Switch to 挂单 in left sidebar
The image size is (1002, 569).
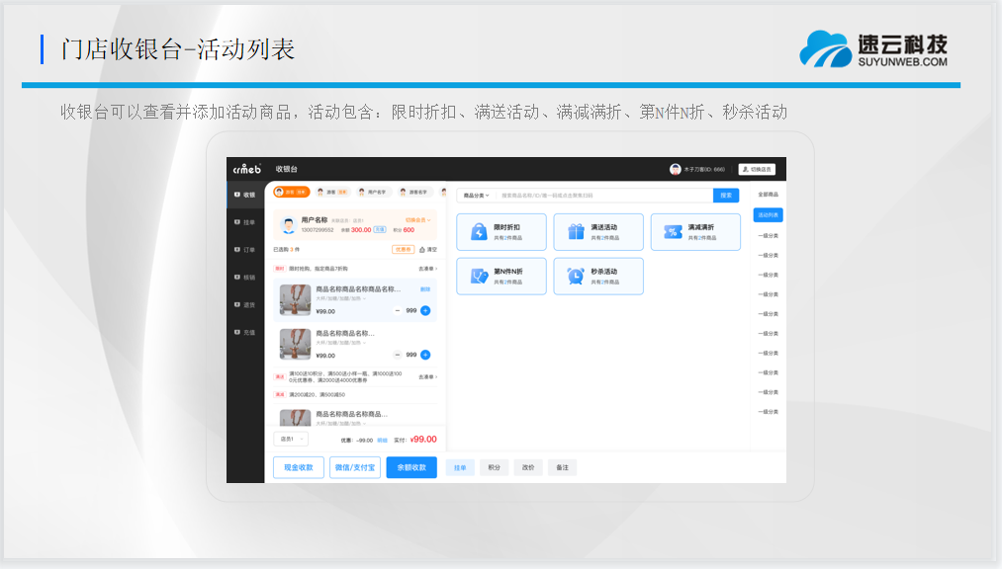(x=245, y=222)
